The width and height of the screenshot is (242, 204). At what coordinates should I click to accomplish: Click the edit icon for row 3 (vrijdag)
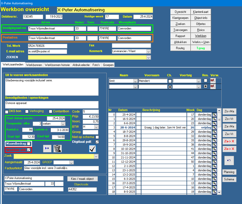(x=215, y=127)
